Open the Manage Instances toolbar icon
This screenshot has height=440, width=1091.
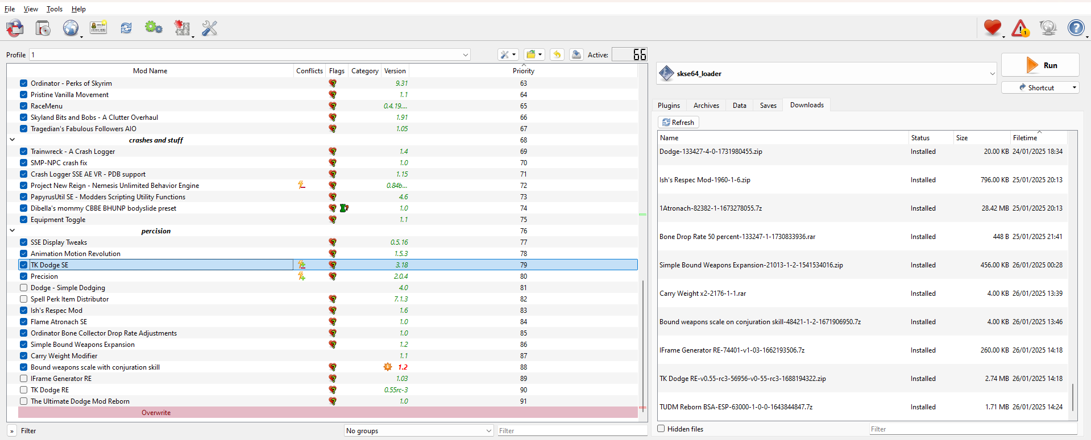point(15,28)
